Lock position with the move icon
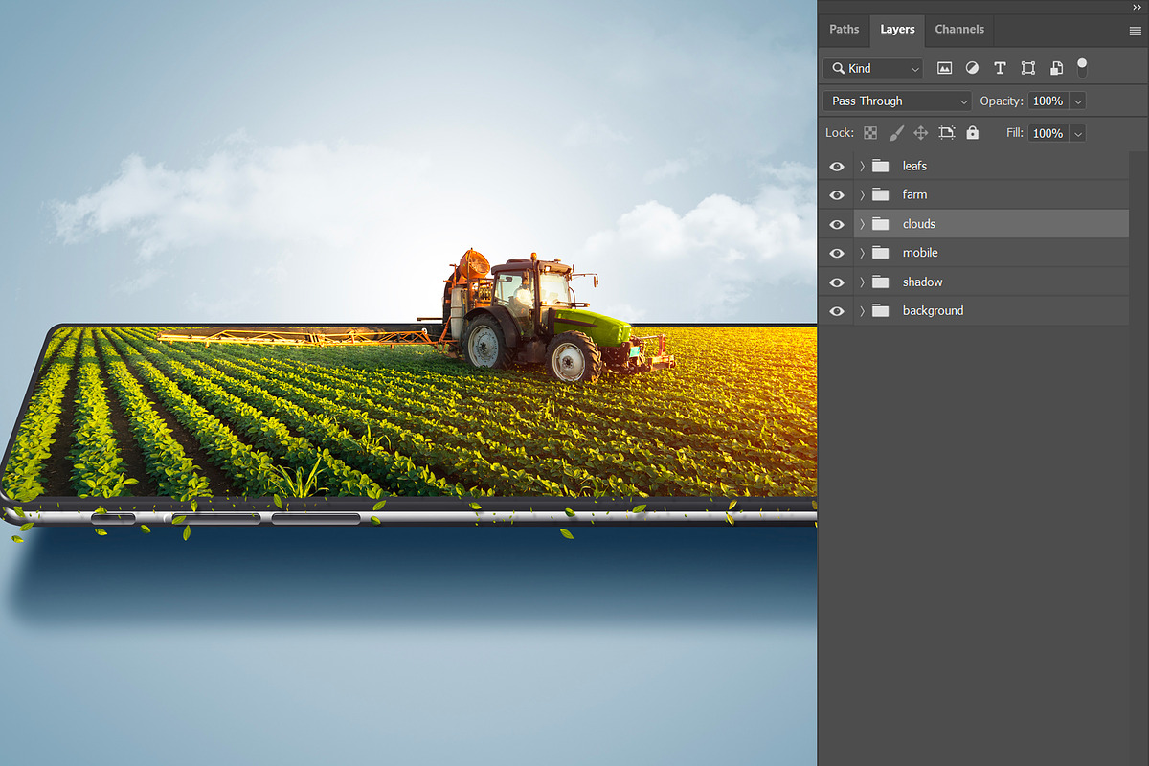Viewport: 1149px width, 766px height. tap(921, 133)
